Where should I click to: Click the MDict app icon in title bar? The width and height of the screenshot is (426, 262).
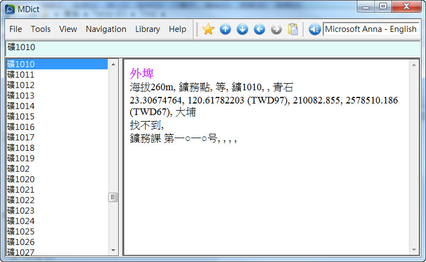10,9
